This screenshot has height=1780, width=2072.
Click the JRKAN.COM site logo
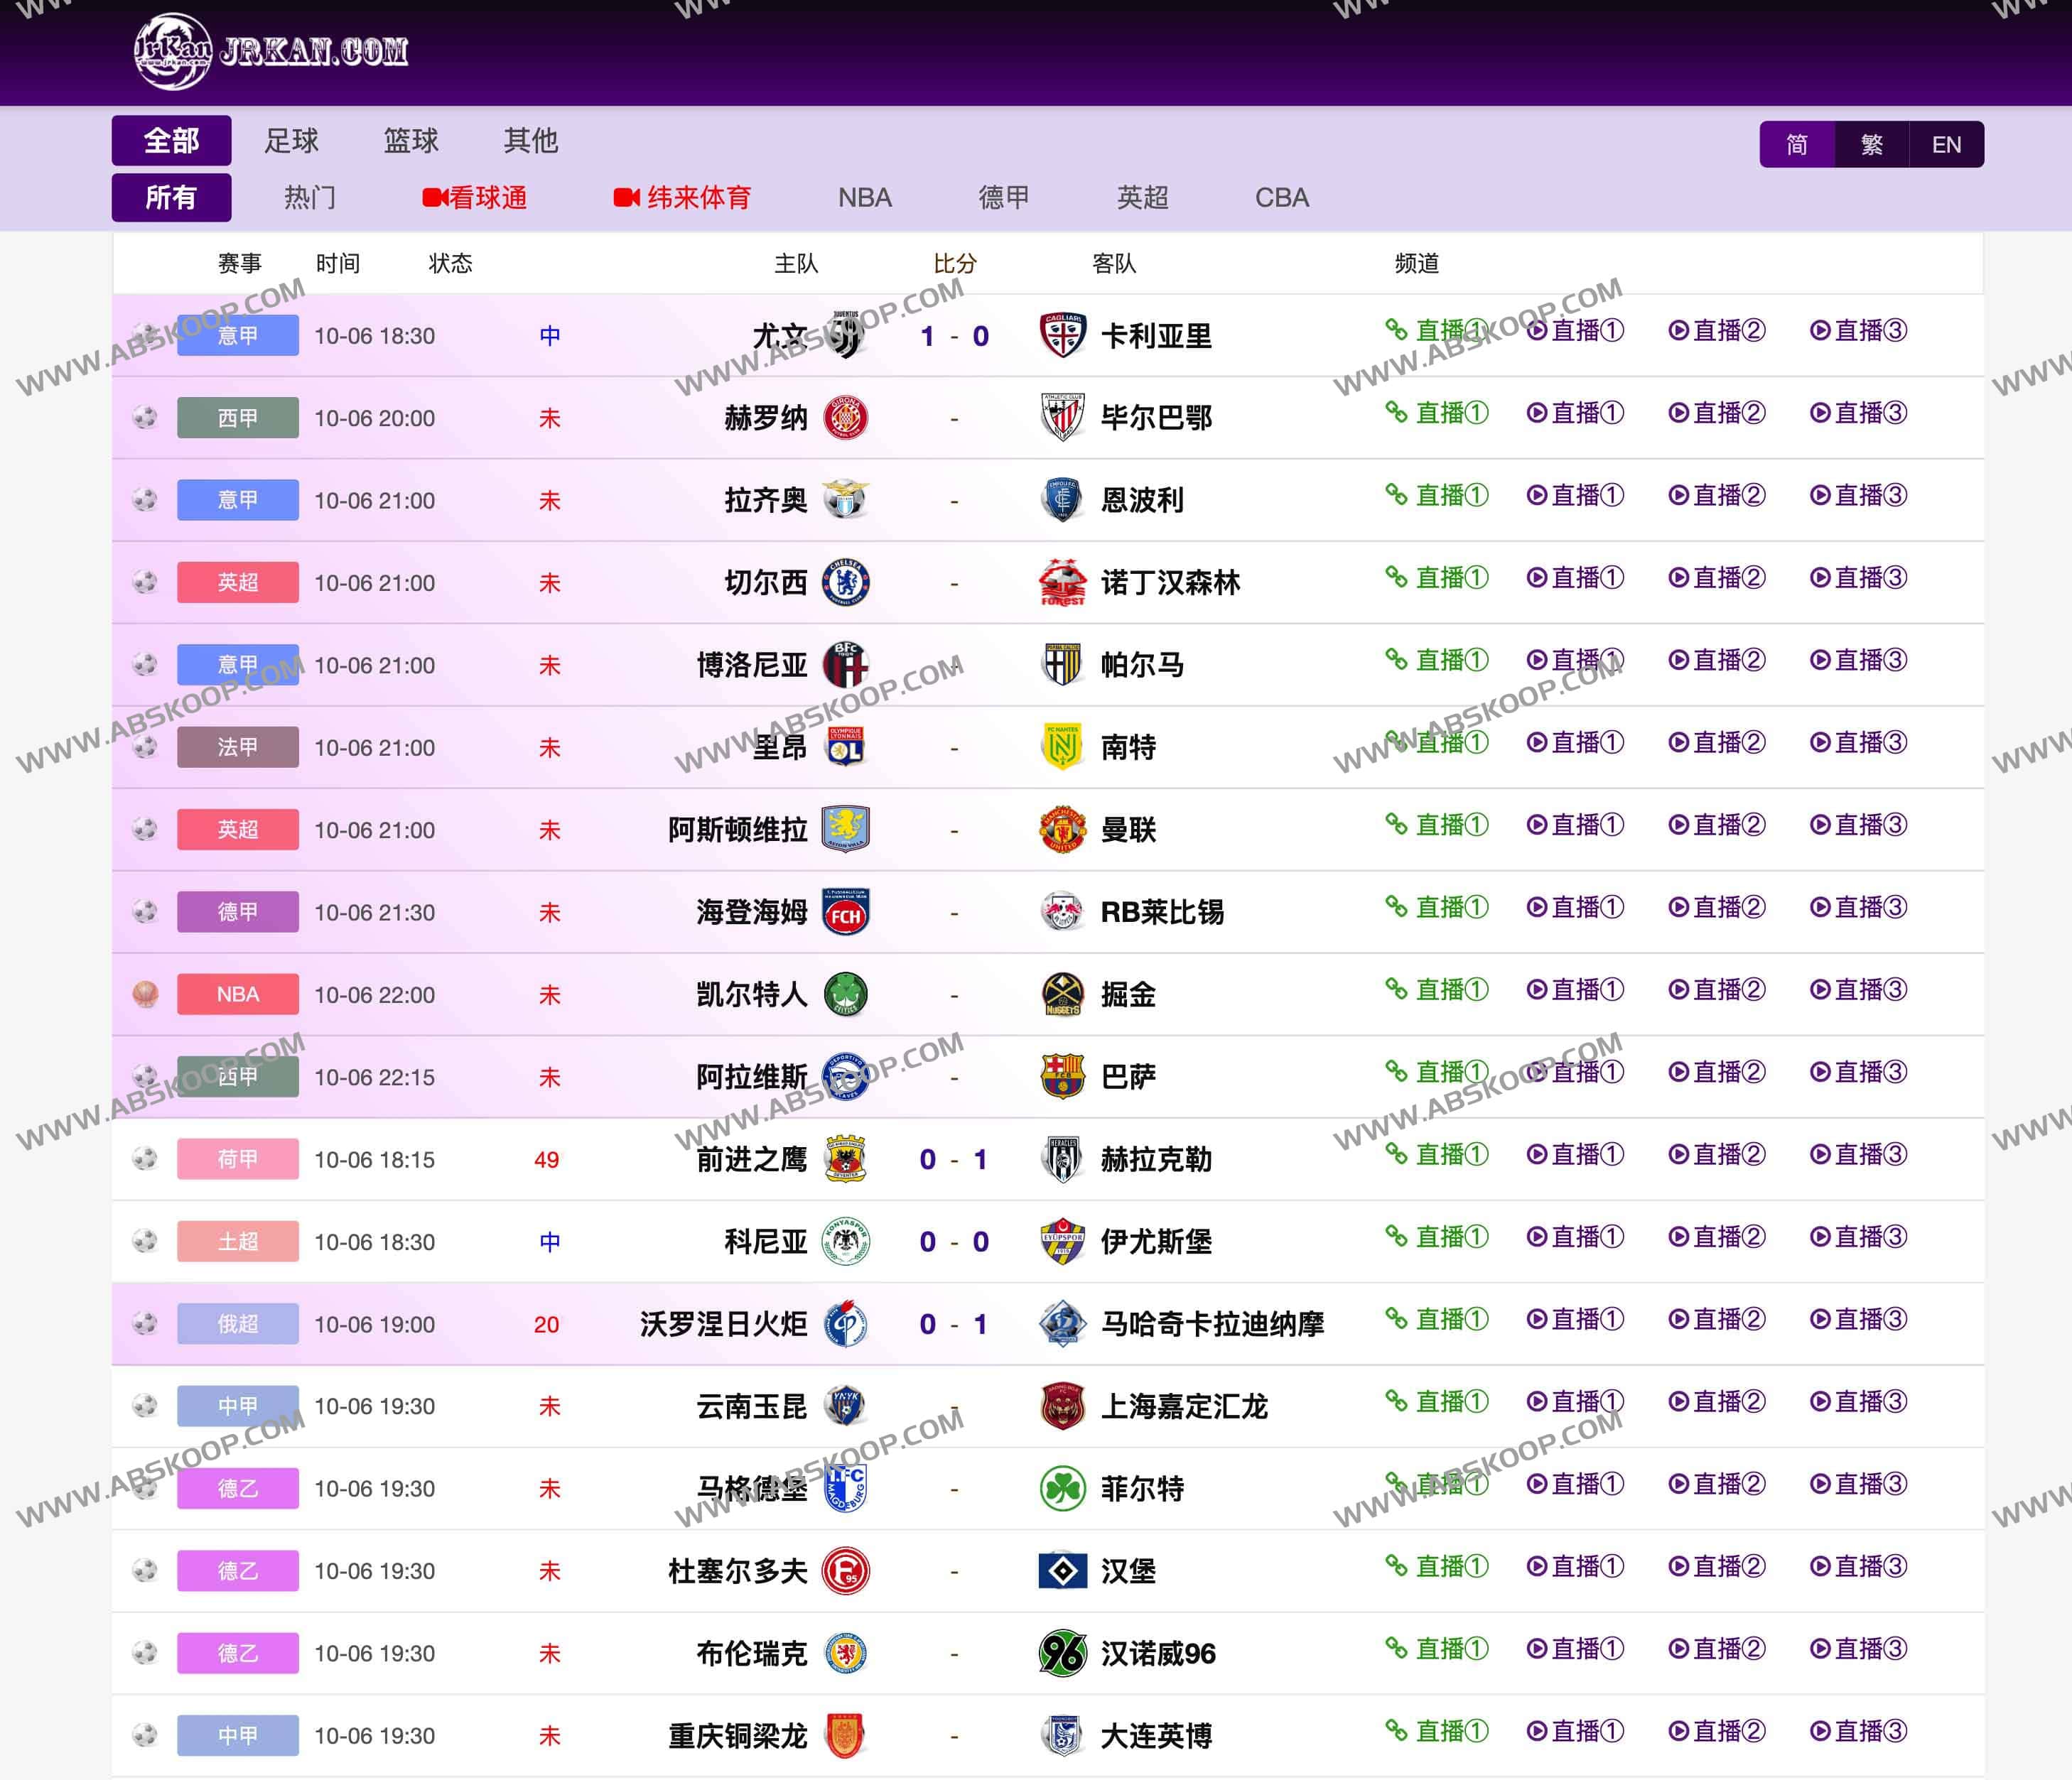(x=270, y=51)
